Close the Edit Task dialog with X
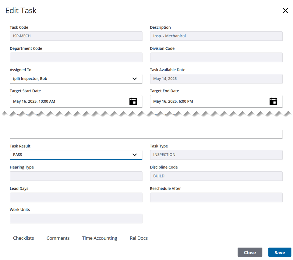Viewport: 293px width, 260px height. click(x=285, y=11)
